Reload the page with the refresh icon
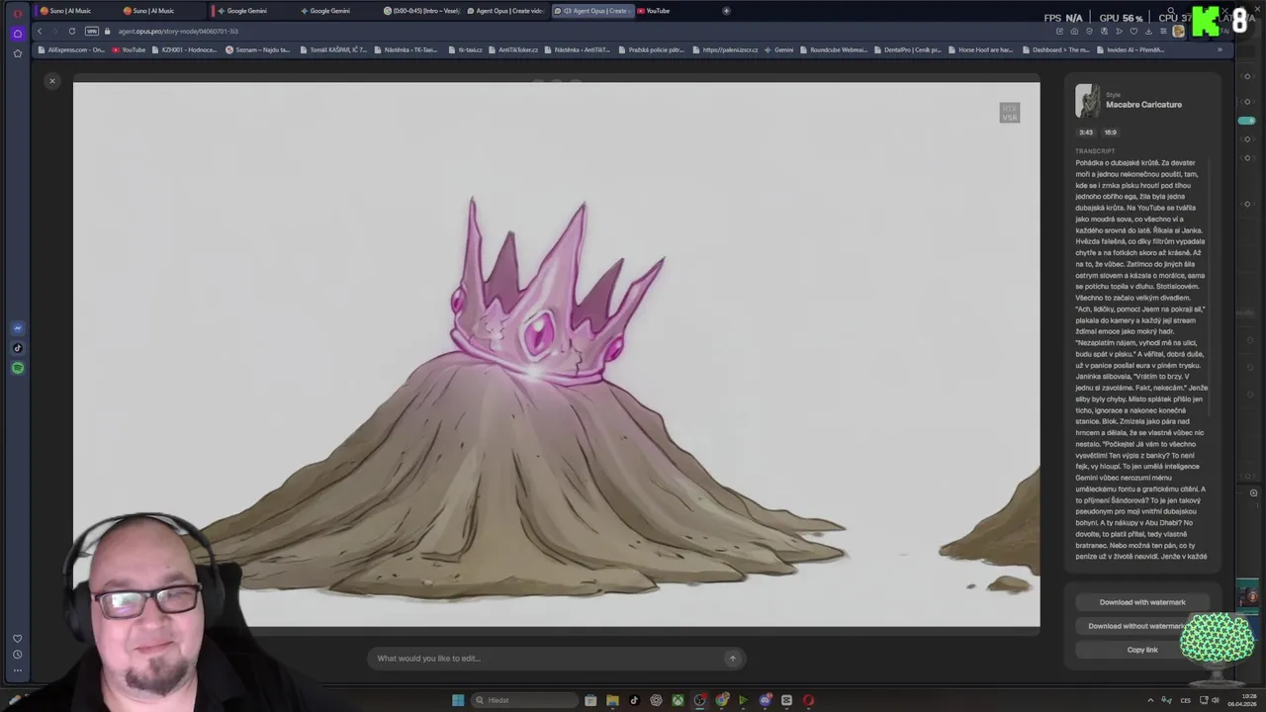The height and width of the screenshot is (712, 1266). [x=71, y=31]
